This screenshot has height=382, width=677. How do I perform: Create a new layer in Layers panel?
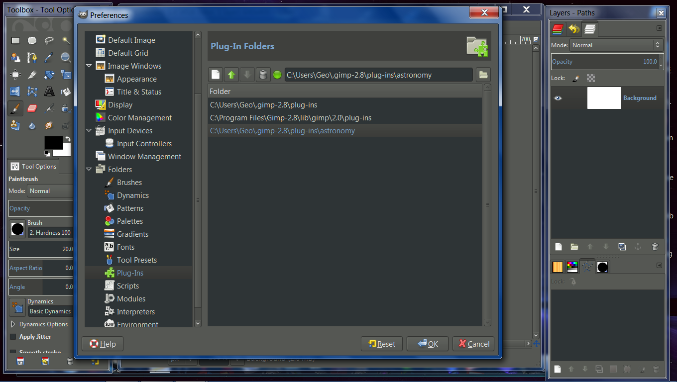(559, 247)
